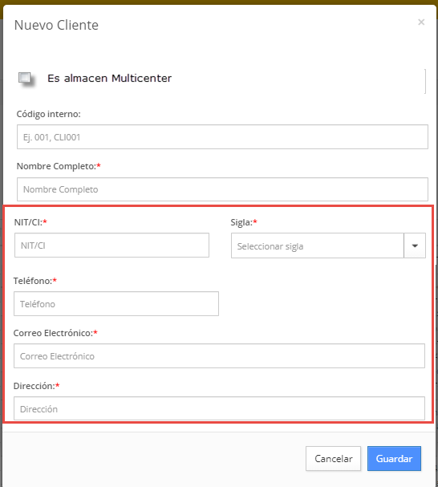Select the NIT/CI input field

pos(112,246)
